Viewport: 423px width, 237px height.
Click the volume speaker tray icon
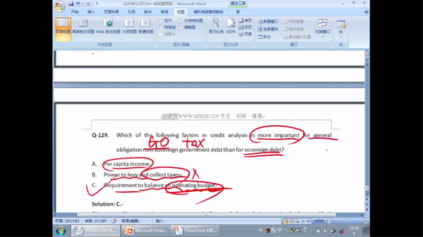pos(326,231)
